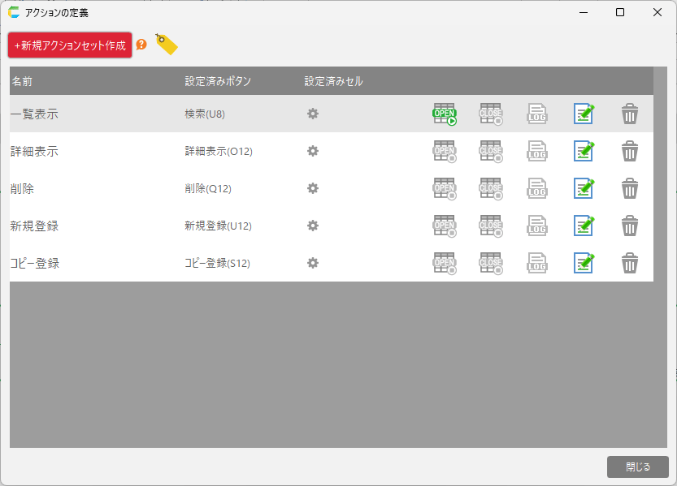677x486 pixels.
Task: Delete the 一覧表示 action set
Action: click(x=630, y=114)
